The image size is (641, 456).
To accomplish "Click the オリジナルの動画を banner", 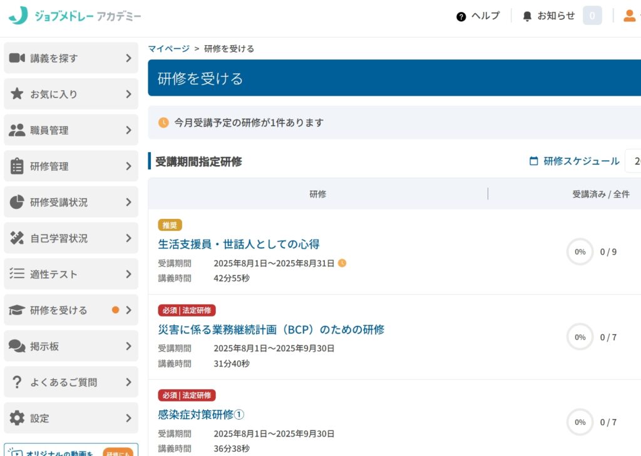I will tap(71, 450).
